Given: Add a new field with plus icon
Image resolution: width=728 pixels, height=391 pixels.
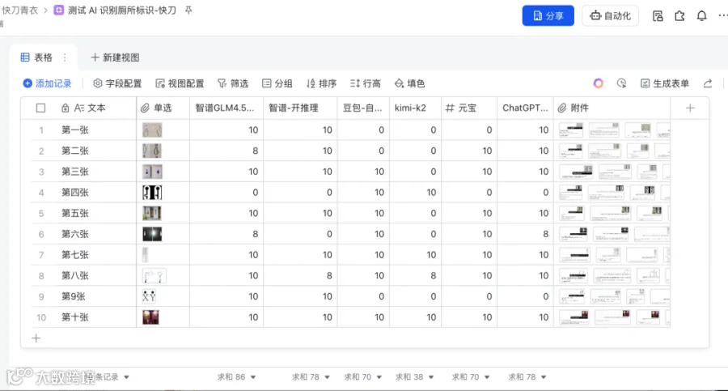Looking at the screenshot, I should pos(690,108).
